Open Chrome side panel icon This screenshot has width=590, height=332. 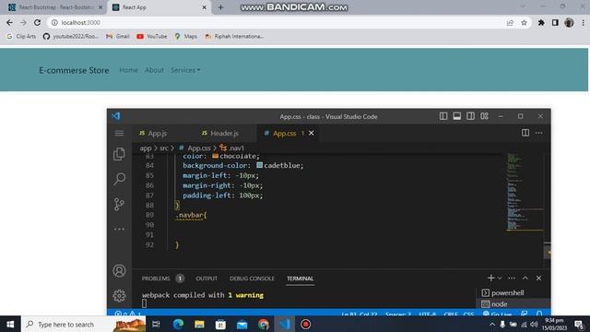(x=555, y=22)
